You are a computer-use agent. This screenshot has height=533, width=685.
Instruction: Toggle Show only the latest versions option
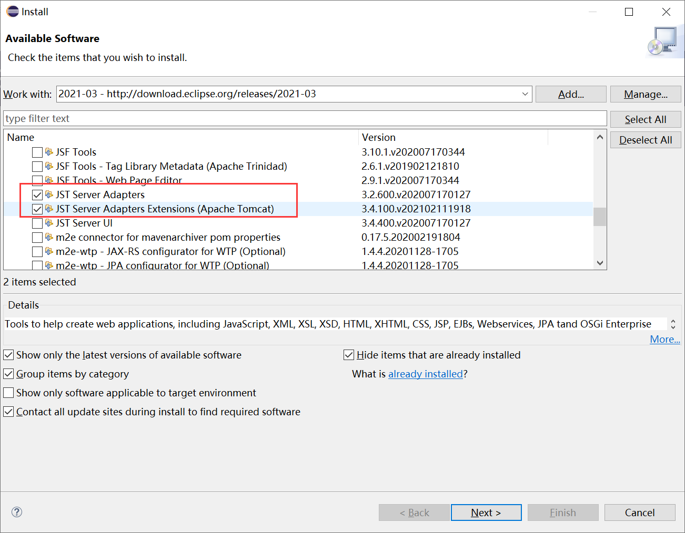8,355
